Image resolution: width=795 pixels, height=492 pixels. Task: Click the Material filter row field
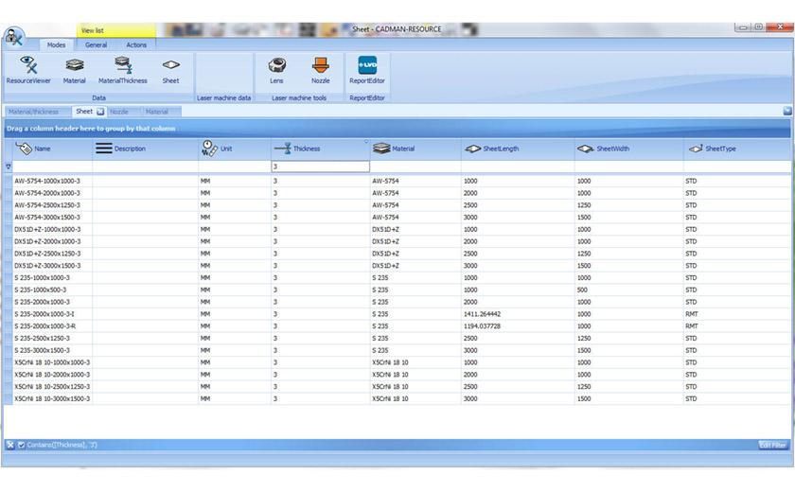coord(415,167)
